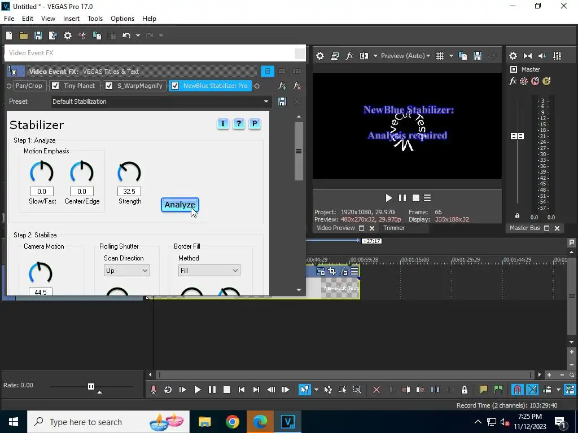Adjust the Strength knob
The image size is (578, 433).
129,171
